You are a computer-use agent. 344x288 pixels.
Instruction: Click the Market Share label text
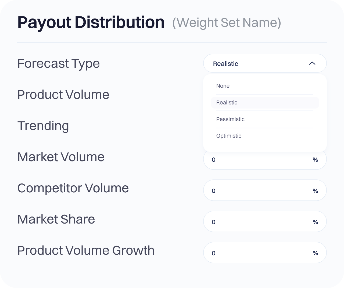[x=56, y=219]
